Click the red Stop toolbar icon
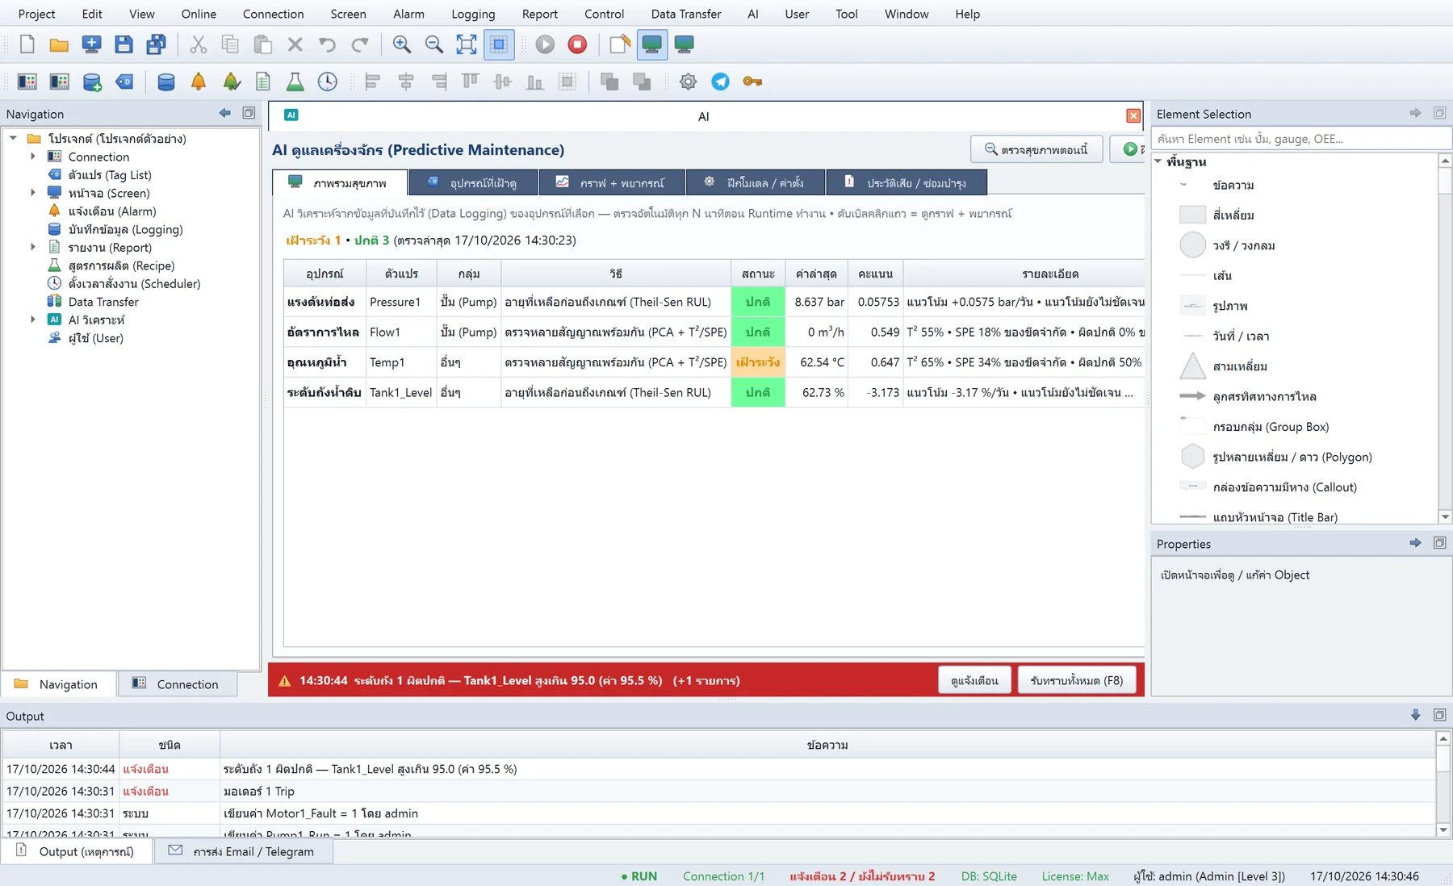The image size is (1453, 886). pos(577,44)
